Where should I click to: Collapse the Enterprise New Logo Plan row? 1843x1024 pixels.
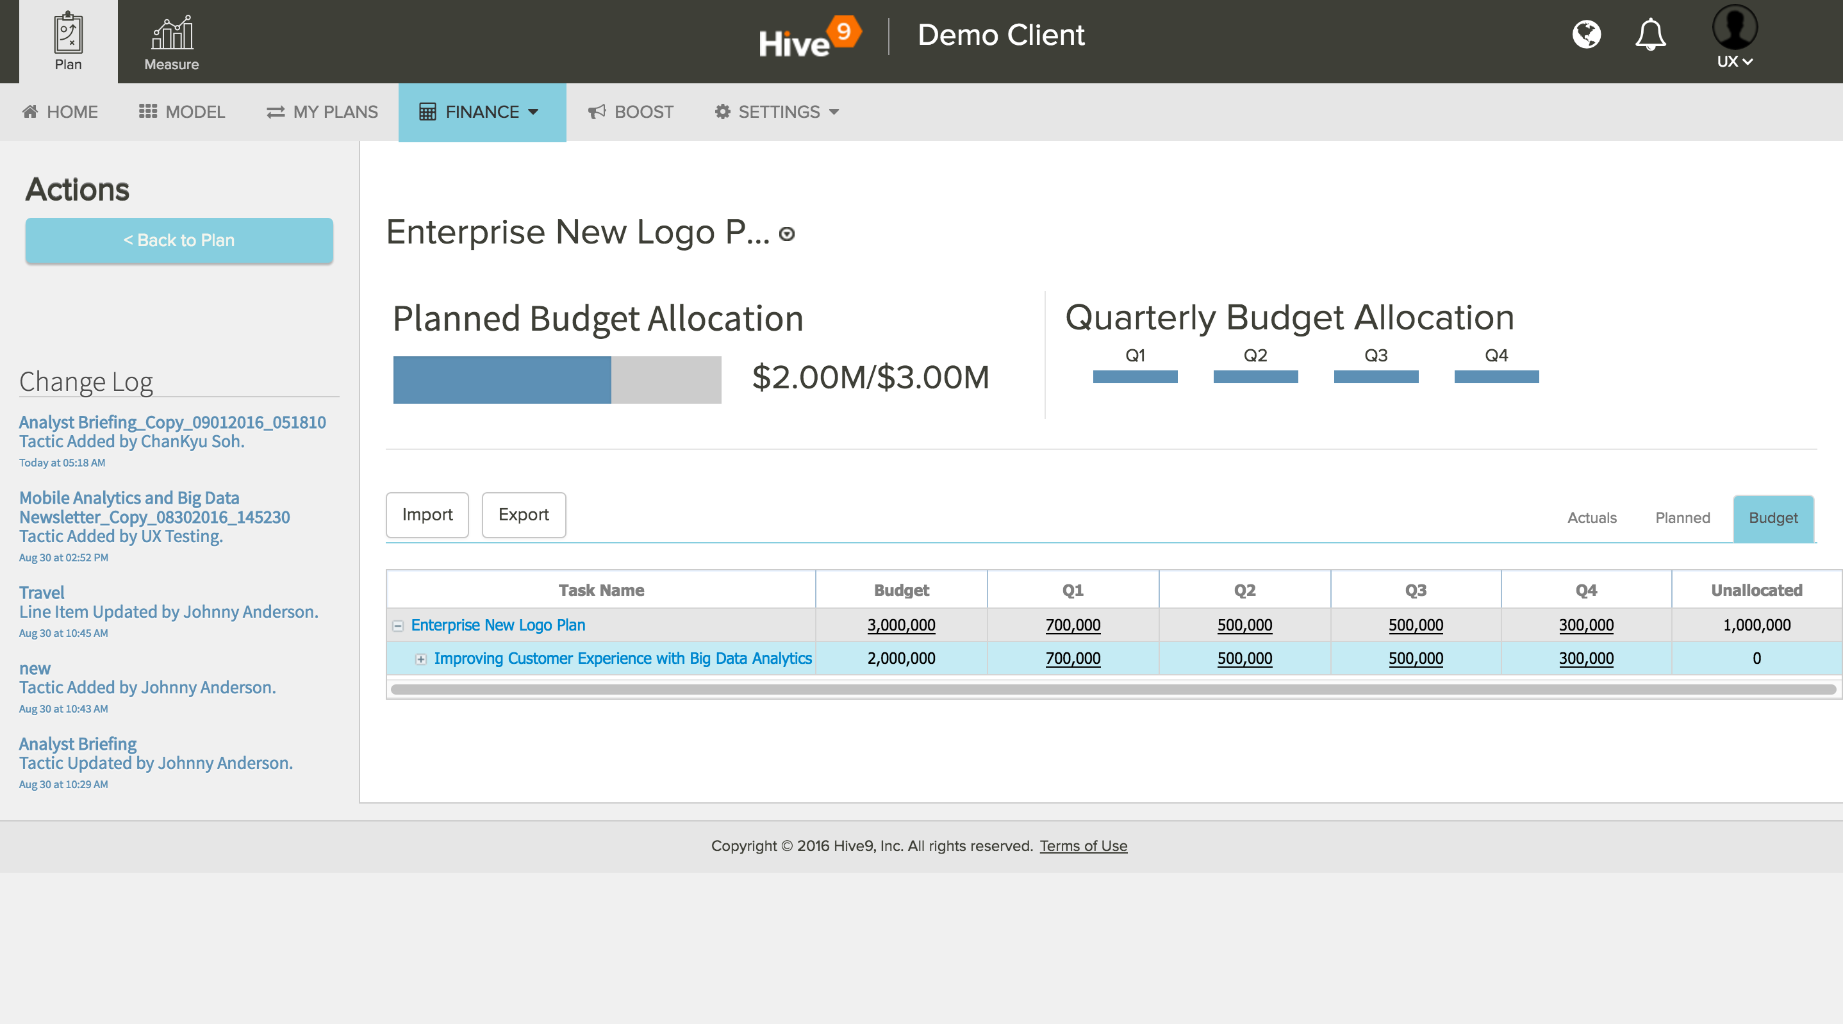[398, 626]
